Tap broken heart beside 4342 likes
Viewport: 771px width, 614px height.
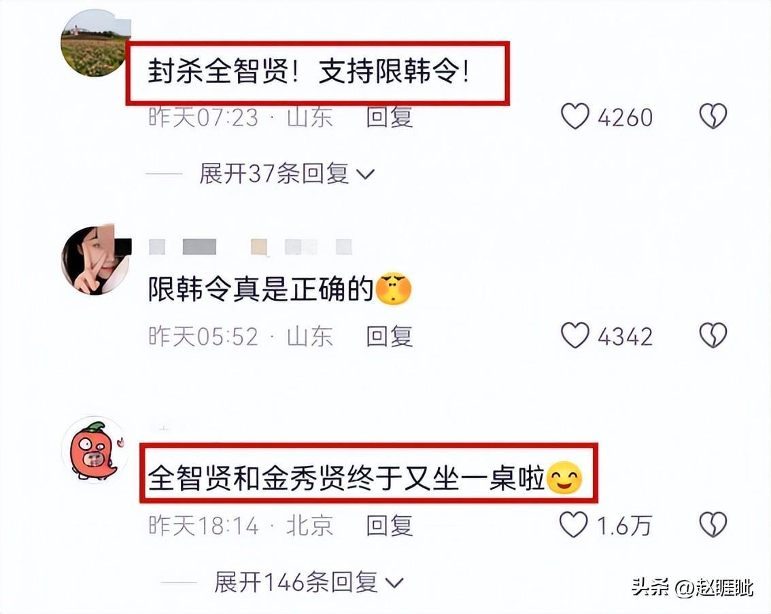713,336
